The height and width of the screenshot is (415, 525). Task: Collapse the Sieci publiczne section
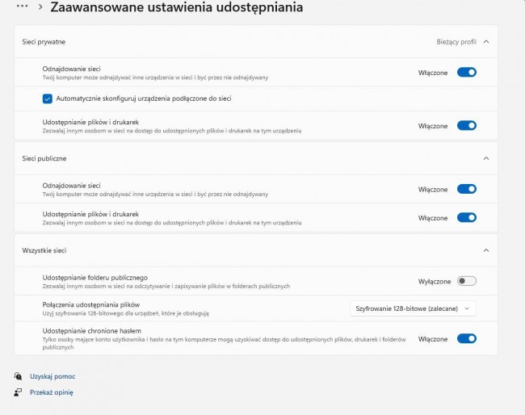tap(485, 158)
